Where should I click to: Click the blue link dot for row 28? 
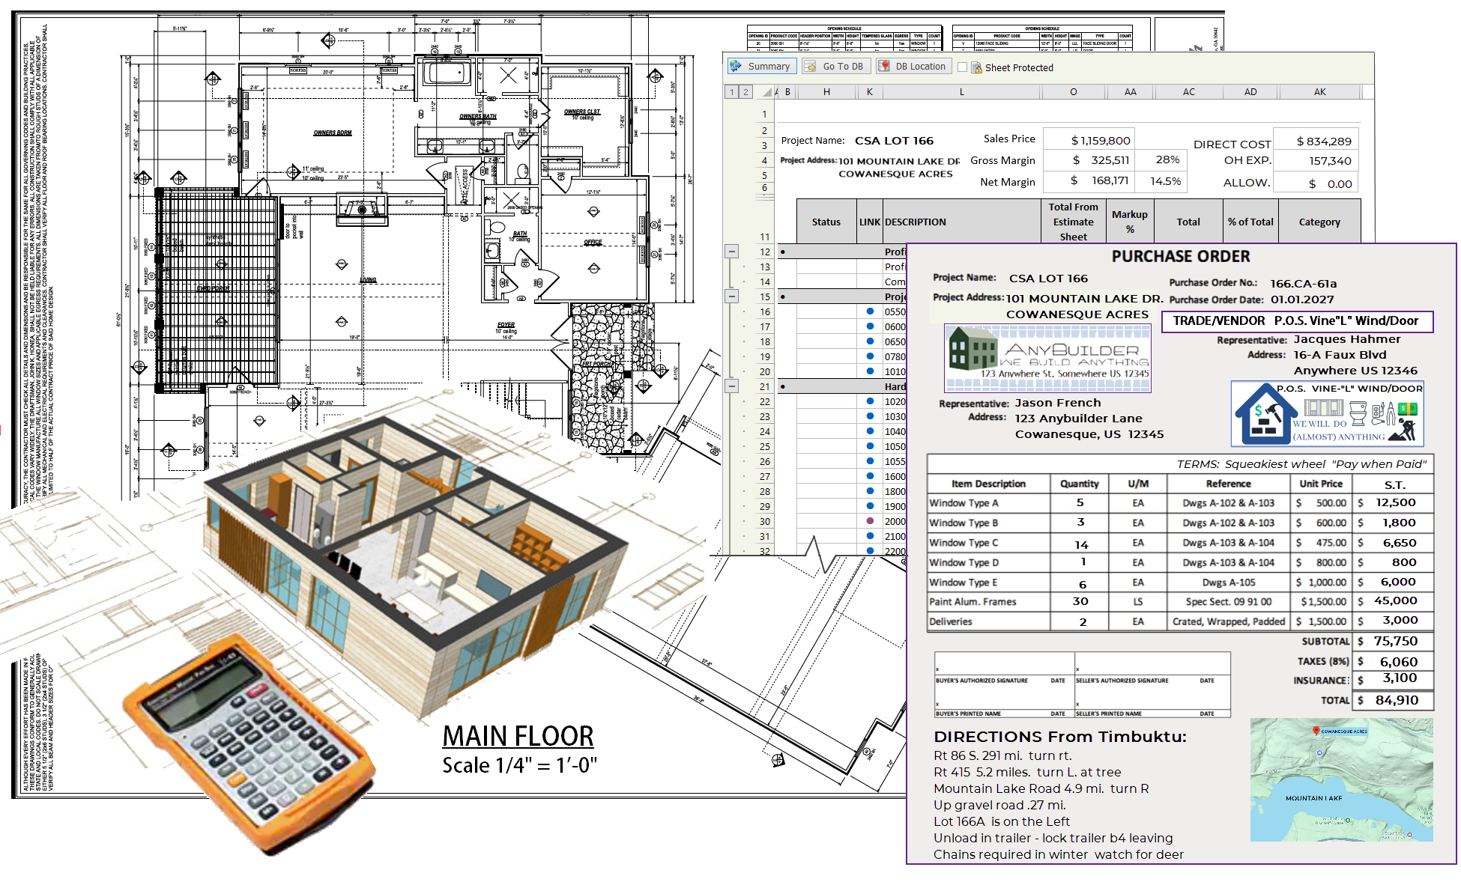pyautogui.click(x=870, y=491)
